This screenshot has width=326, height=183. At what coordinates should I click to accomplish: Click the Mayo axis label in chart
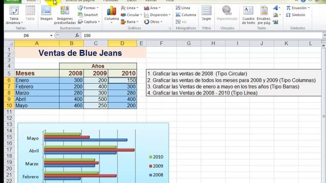point(33,138)
